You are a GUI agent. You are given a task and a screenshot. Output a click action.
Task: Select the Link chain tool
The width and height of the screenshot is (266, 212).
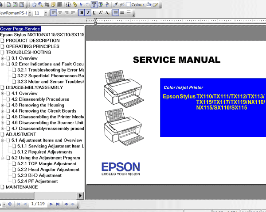pyautogui.click(x=75, y=4)
